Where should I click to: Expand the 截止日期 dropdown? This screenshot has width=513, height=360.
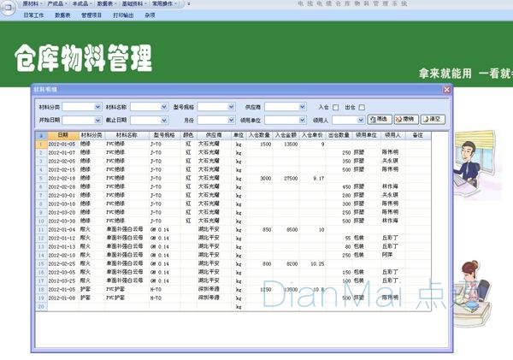164,120
